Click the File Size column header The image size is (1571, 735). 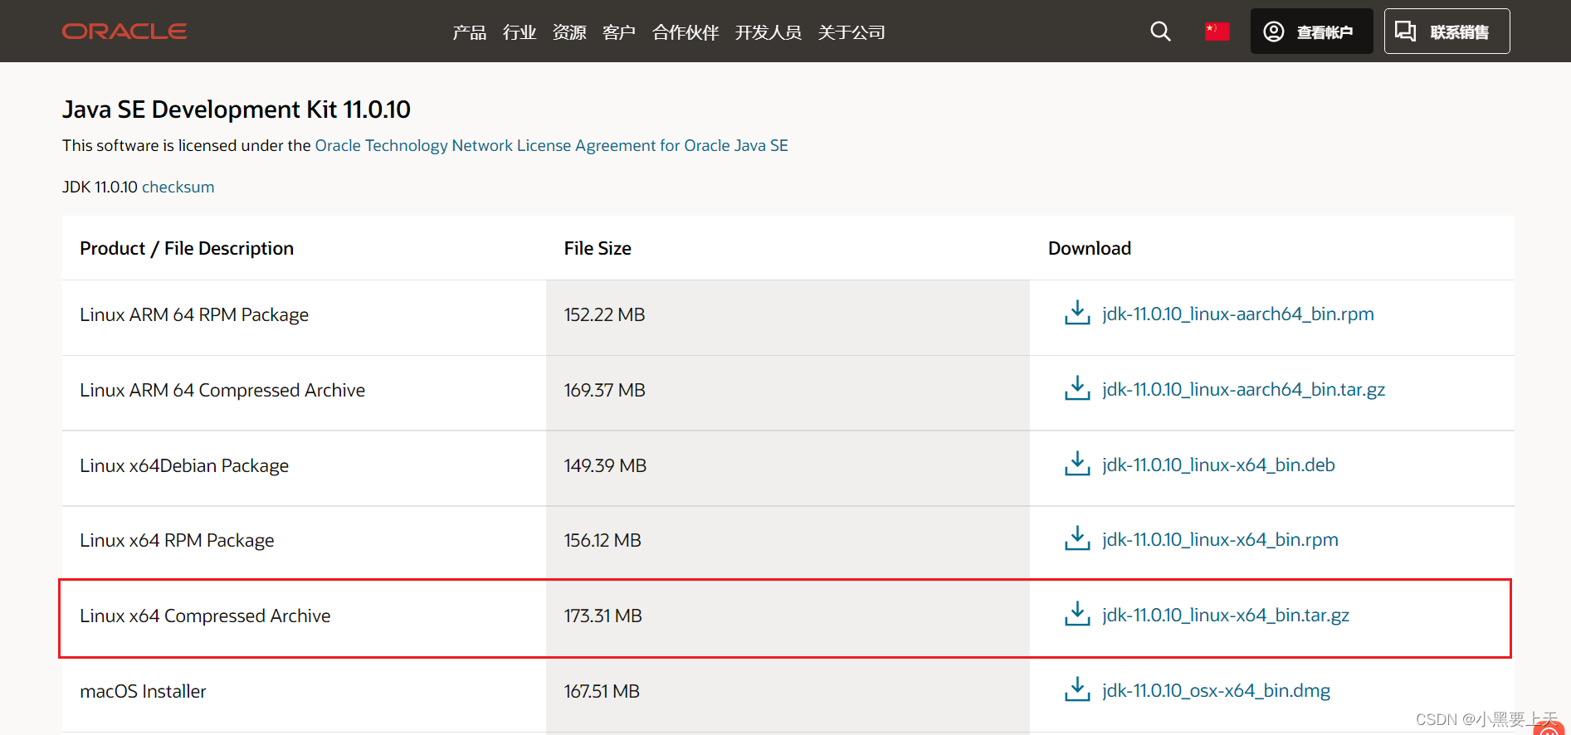coord(598,249)
